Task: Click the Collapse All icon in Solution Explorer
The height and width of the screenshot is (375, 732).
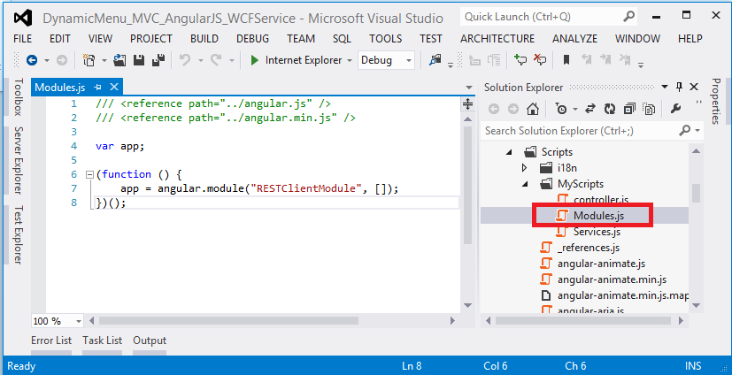Action: [629, 109]
